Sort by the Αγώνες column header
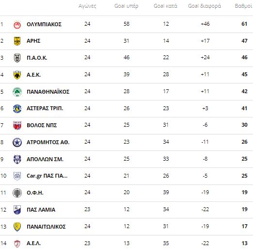Screen dimensions: 253x249 (x=87, y=6)
